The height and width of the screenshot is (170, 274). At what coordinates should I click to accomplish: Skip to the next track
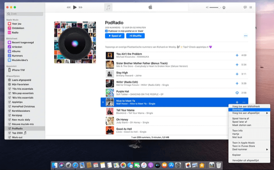[82, 7]
